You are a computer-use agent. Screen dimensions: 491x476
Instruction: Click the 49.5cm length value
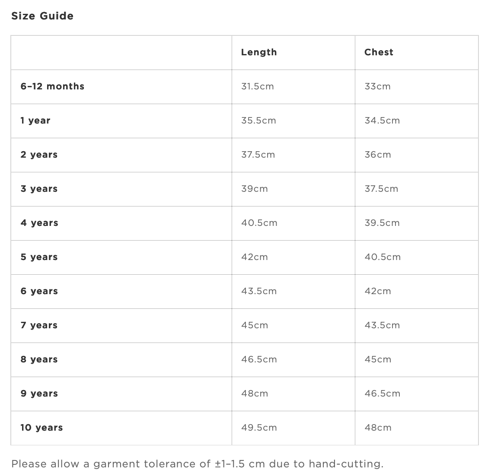coord(259,428)
